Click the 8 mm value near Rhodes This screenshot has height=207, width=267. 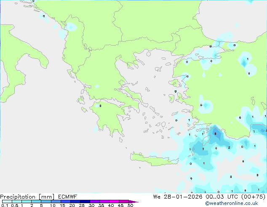click(x=215, y=134)
